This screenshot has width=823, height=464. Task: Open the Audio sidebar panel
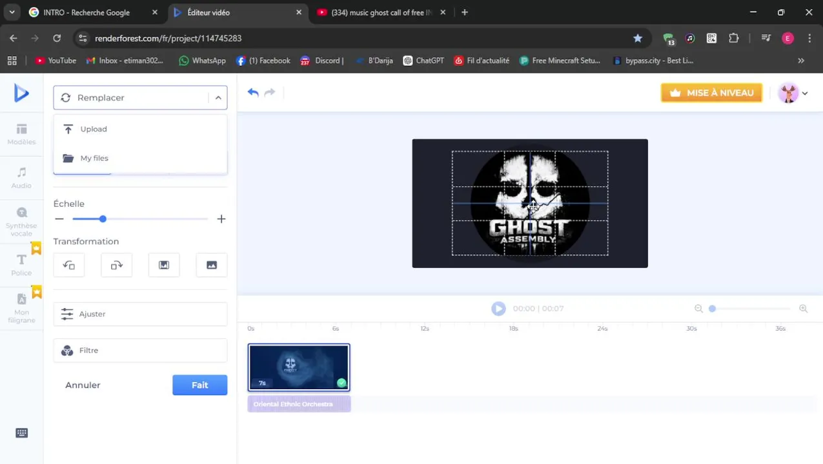[x=21, y=178]
